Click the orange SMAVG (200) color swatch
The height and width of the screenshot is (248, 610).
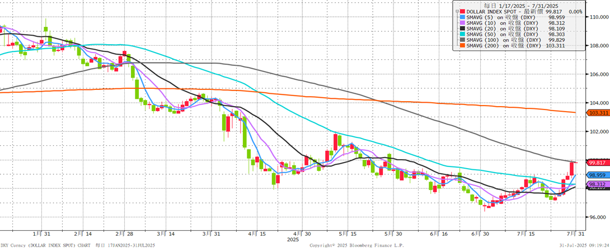[463, 46]
